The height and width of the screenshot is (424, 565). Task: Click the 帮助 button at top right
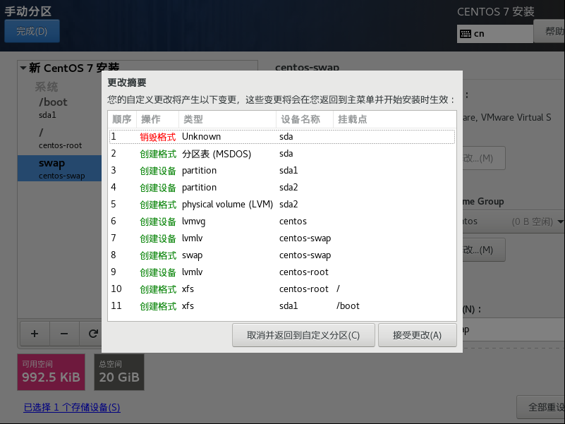pos(549,31)
